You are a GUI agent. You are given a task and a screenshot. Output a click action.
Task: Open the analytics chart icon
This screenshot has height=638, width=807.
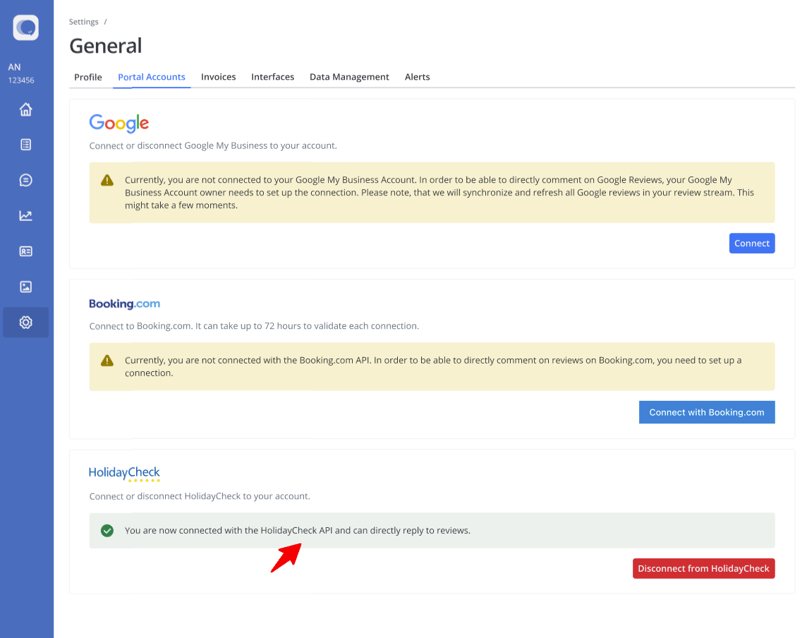pos(25,216)
